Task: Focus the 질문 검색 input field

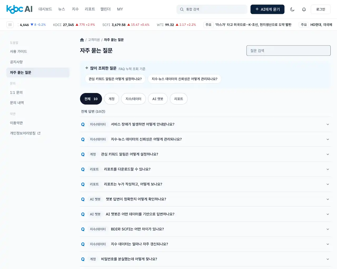Action: [x=289, y=51]
